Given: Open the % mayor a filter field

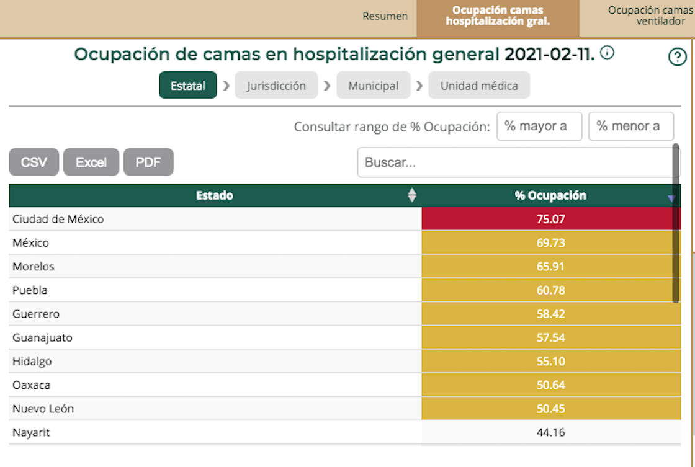Looking at the screenshot, I should click(539, 126).
